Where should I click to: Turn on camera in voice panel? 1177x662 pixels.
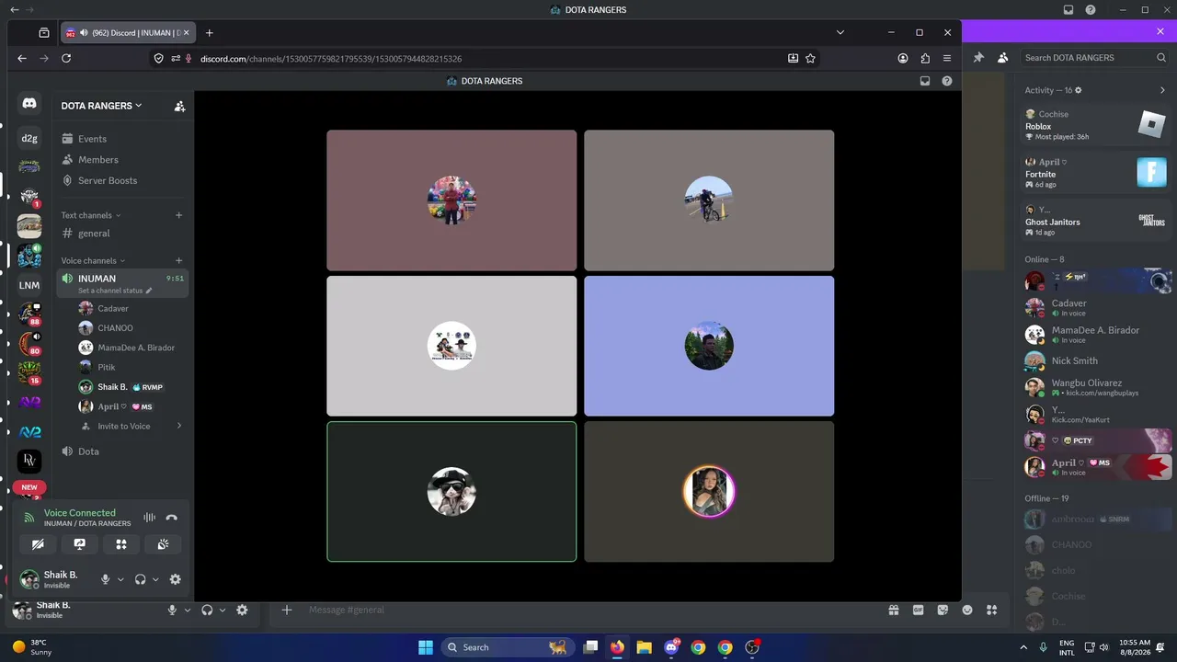point(38,544)
